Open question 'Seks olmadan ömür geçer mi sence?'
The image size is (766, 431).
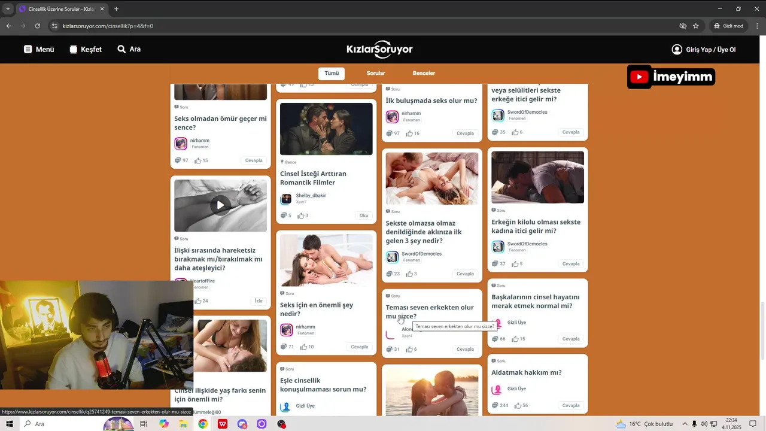[x=220, y=123]
